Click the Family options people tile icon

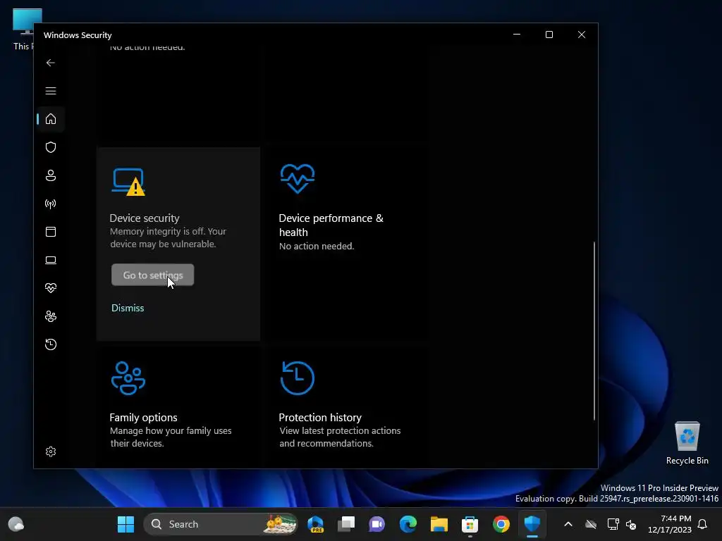[x=128, y=378]
